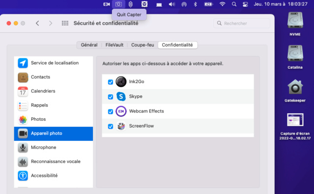The width and height of the screenshot is (314, 194).
Task: Select Appareil photo in sidebar
Action: tap(54, 134)
